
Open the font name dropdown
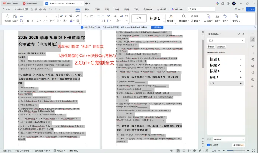(46, 16)
